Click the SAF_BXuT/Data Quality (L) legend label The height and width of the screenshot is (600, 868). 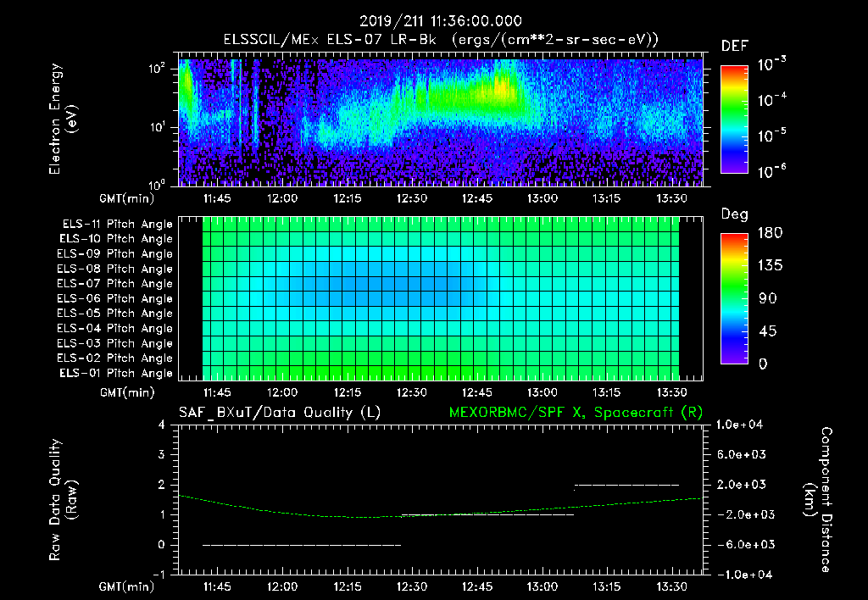[280, 413]
